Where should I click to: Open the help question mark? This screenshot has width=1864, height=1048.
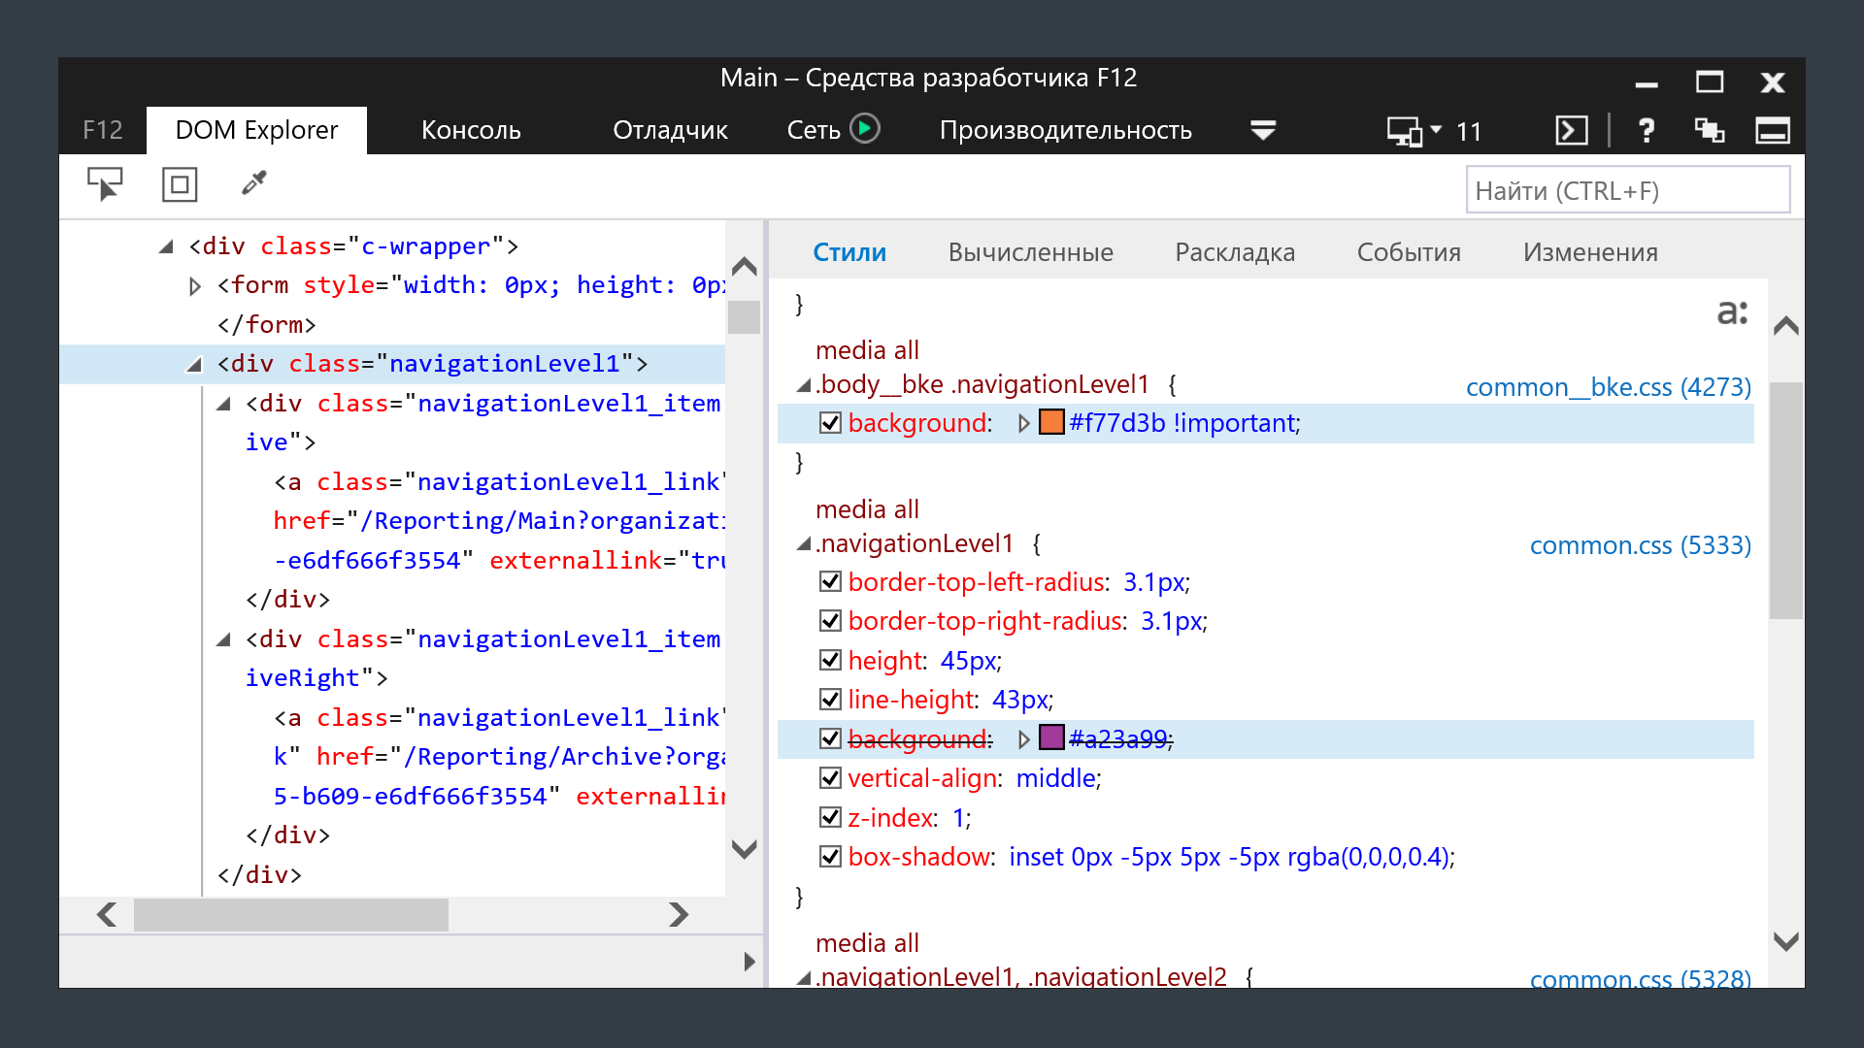[1647, 131]
